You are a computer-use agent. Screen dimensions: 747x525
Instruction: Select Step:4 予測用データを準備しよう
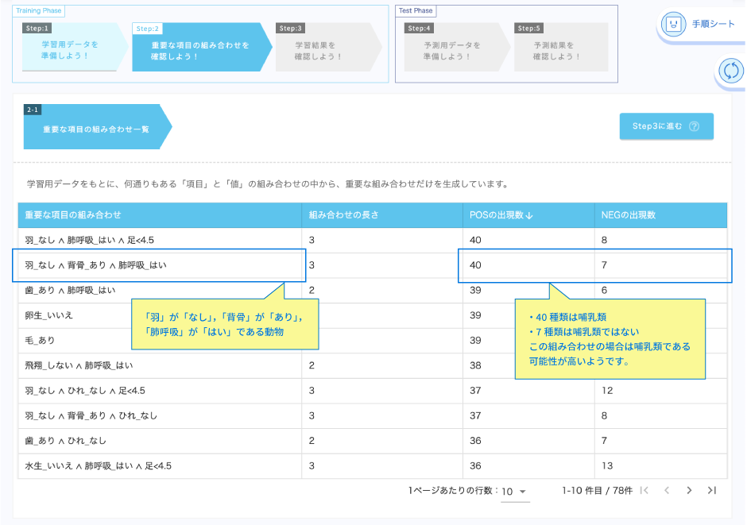click(456, 47)
